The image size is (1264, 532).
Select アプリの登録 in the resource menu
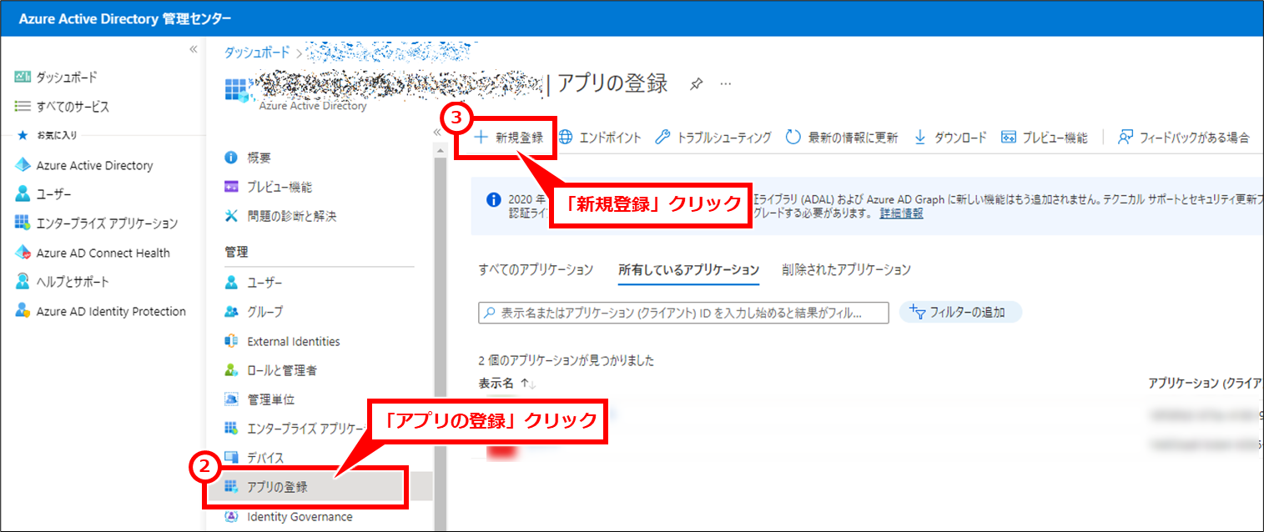[x=277, y=487]
